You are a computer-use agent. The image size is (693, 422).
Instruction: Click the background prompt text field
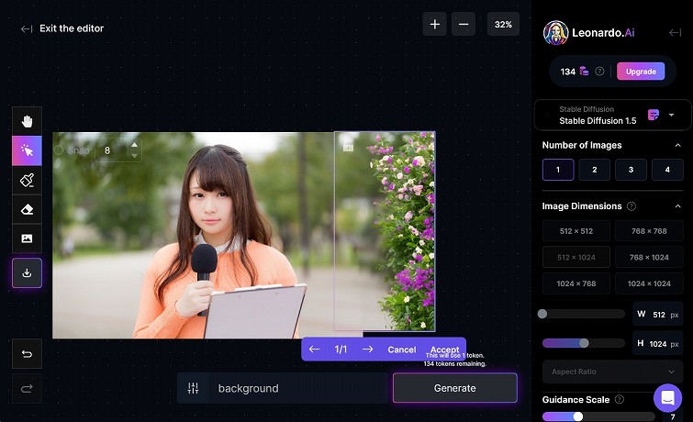298,388
